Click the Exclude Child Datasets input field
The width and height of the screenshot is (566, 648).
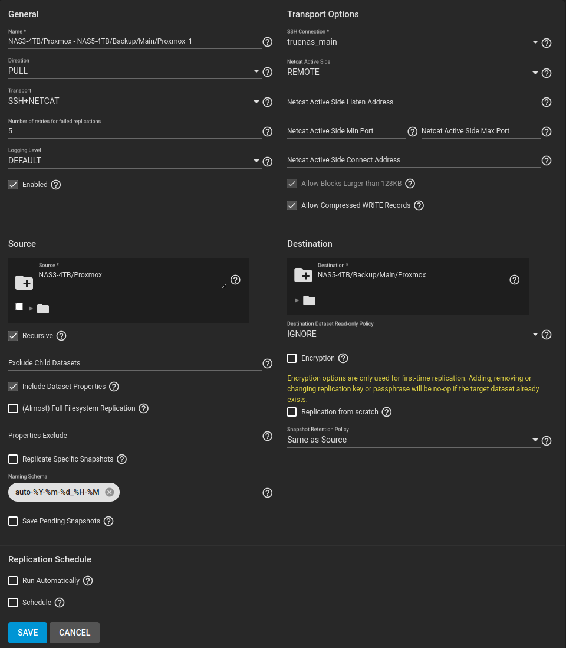(134, 363)
